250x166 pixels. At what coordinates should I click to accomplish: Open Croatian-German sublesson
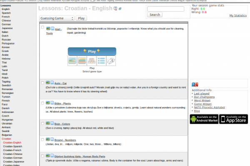[13, 158]
